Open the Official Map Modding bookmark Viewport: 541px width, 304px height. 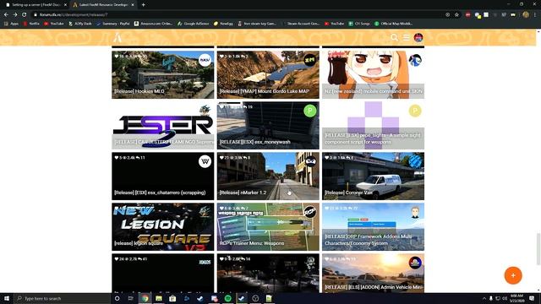point(394,24)
